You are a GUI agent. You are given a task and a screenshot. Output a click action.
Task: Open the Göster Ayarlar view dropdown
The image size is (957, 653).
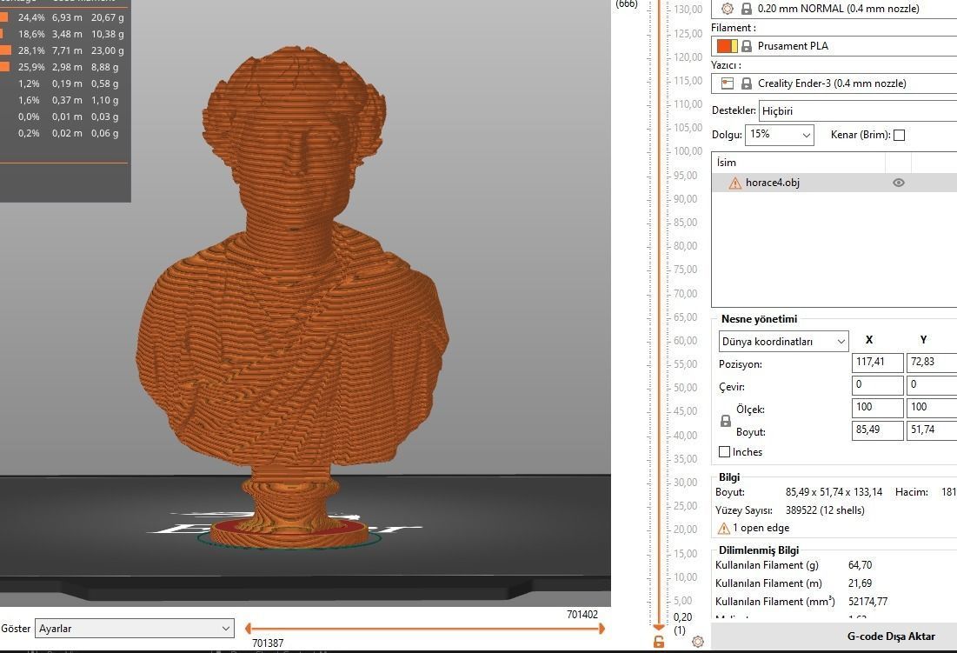(134, 628)
